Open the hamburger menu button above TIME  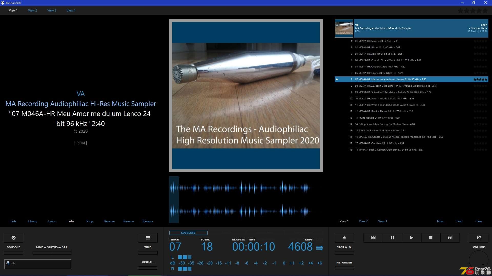coord(148,238)
